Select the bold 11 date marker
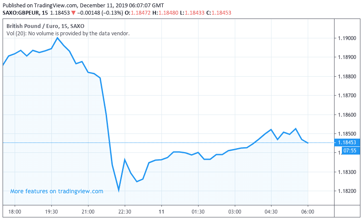The width and height of the screenshot is (363, 220). tap(161, 212)
